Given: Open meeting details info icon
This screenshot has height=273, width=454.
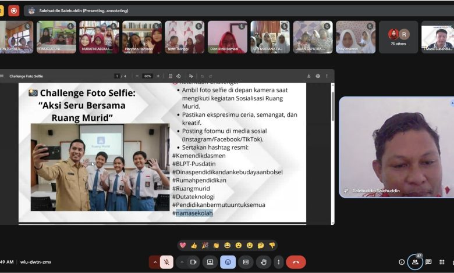Looking at the screenshot, I should (402, 262).
